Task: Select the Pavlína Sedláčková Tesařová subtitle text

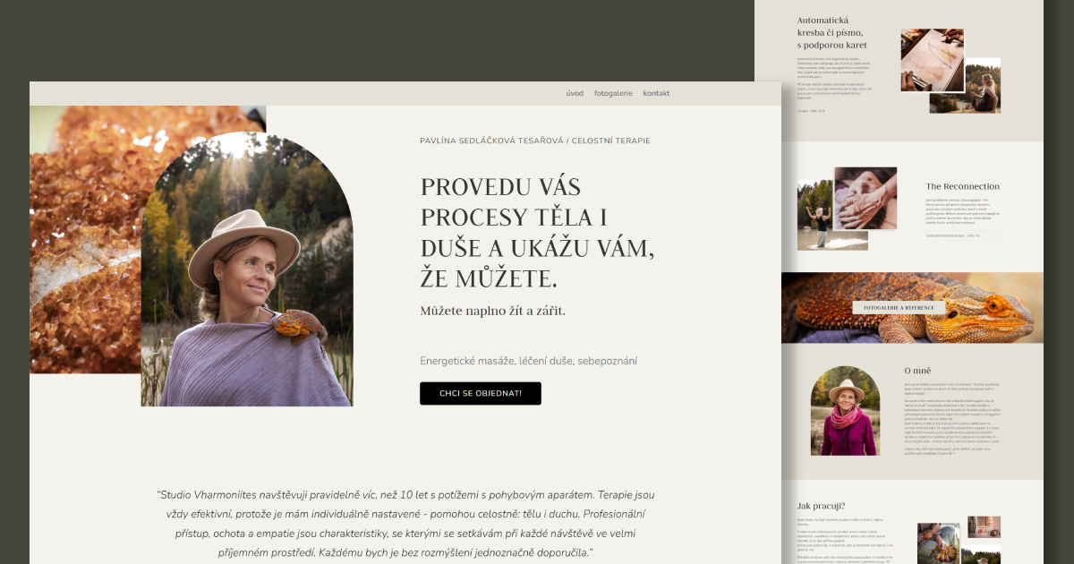Action: 535,141
